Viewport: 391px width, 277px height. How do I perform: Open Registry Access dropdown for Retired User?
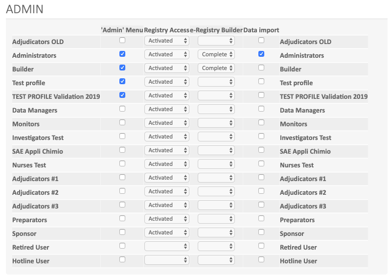[x=166, y=247]
